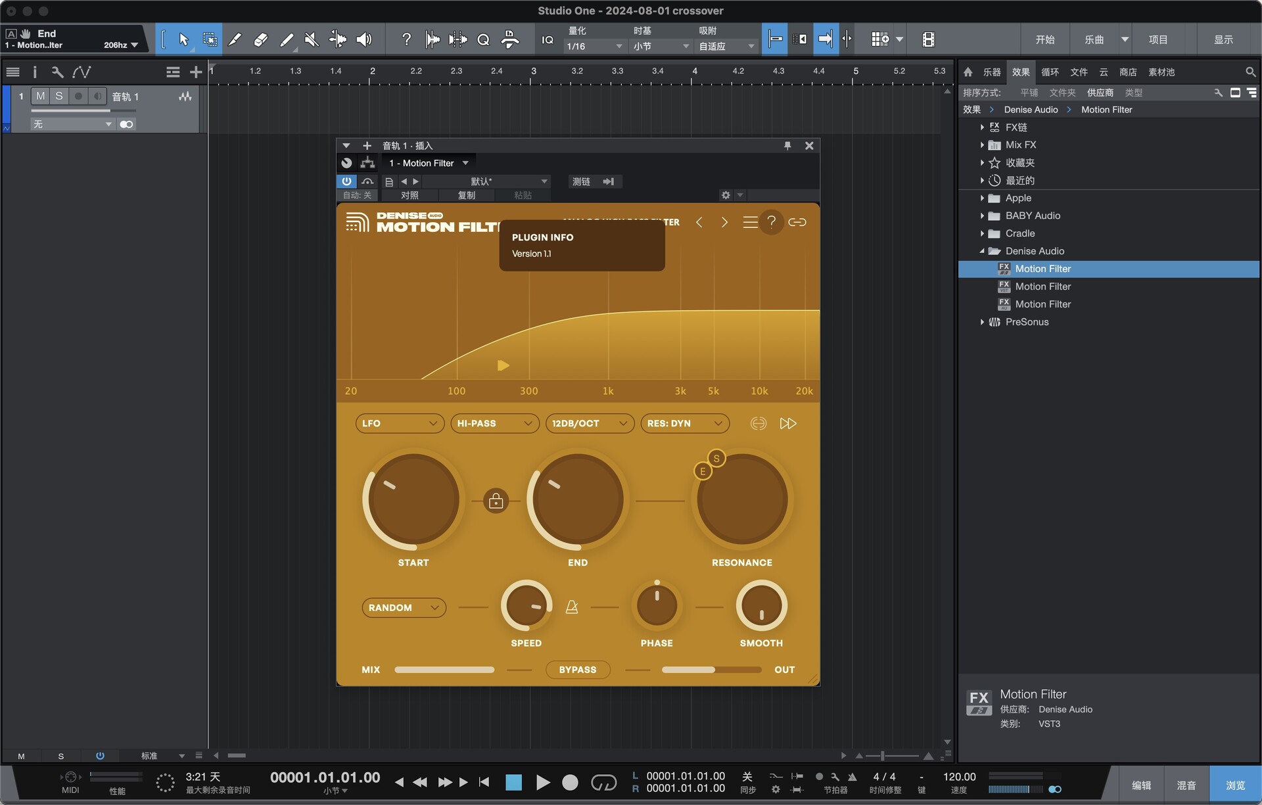Open the RANDOM shape dropdown

pyautogui.click(x=404, y=608)
